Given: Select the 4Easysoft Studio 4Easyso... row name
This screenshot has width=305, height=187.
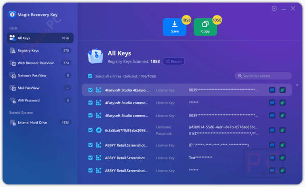Looking at the screenshot, I should pyautogui.click(x=127, y=90).
